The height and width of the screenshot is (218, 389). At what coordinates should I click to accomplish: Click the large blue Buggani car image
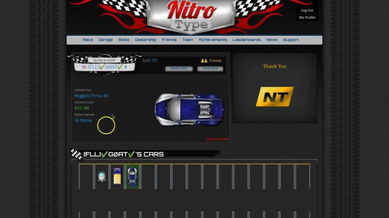pyautogui.click(x=189, y=109)
